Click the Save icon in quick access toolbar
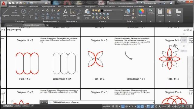 (17, 3)
